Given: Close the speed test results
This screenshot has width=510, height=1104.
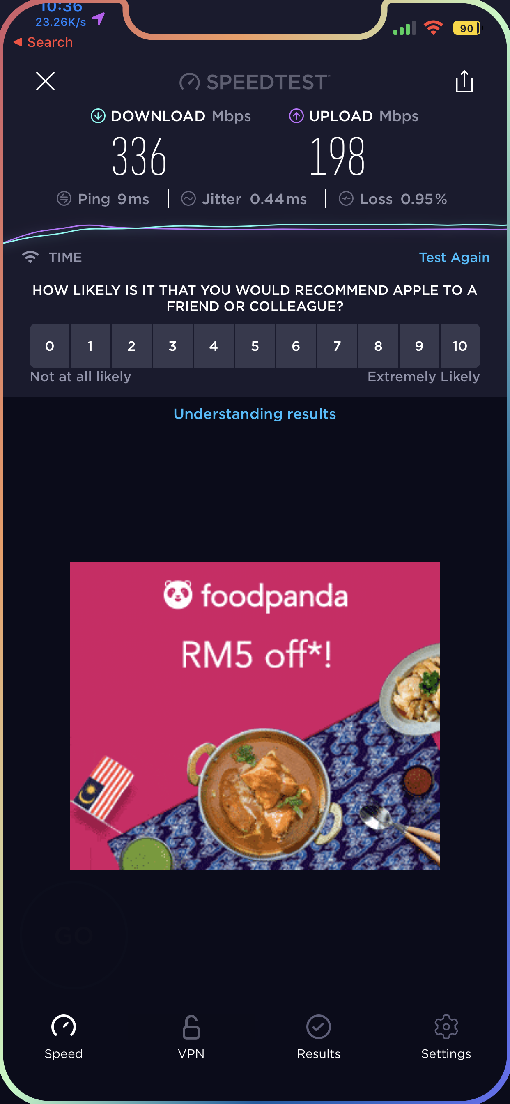Looking at the screenshot, I should (x=45, y=81).
